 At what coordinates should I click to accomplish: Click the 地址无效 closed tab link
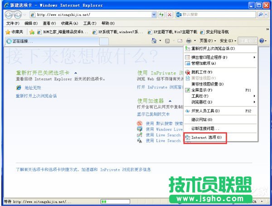point(33,87)
